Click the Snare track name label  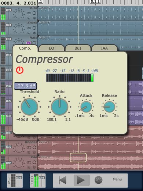(32, 23)
